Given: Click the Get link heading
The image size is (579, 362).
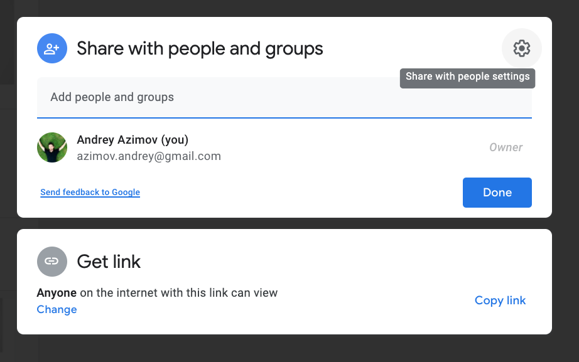Looking at the screenshot, I should (109, 261).
